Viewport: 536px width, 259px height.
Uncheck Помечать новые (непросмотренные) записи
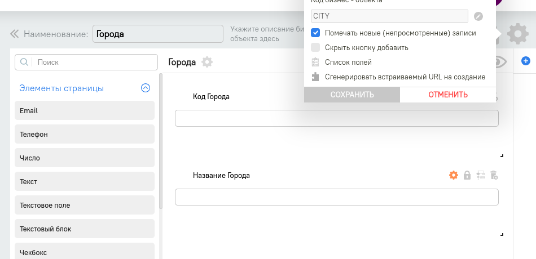(316, 33)
